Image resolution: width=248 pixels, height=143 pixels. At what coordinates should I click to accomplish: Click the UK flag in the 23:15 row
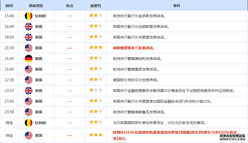pos(28,91)
